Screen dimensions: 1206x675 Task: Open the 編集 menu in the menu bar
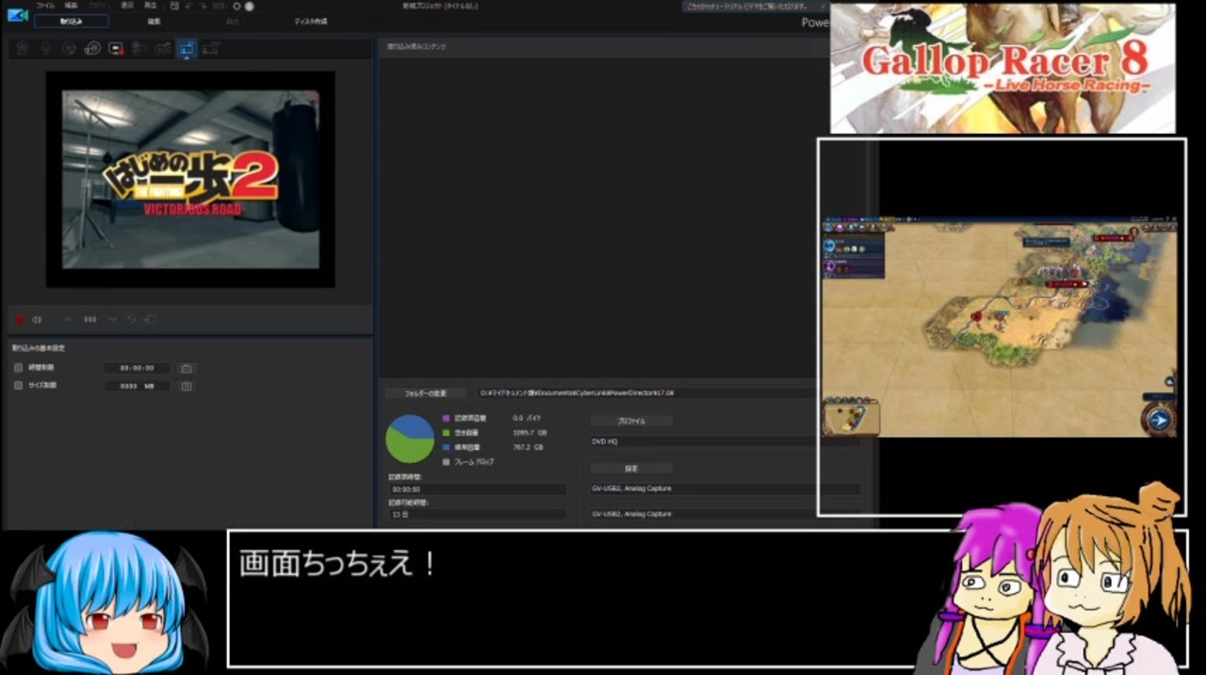pyautogui.click(x=72, y=6)
